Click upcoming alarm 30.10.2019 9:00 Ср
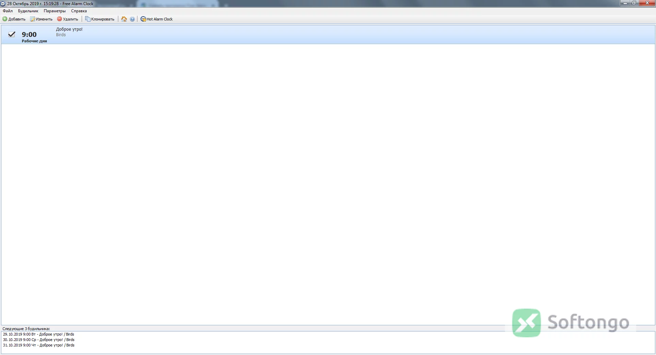 [39, 340]
